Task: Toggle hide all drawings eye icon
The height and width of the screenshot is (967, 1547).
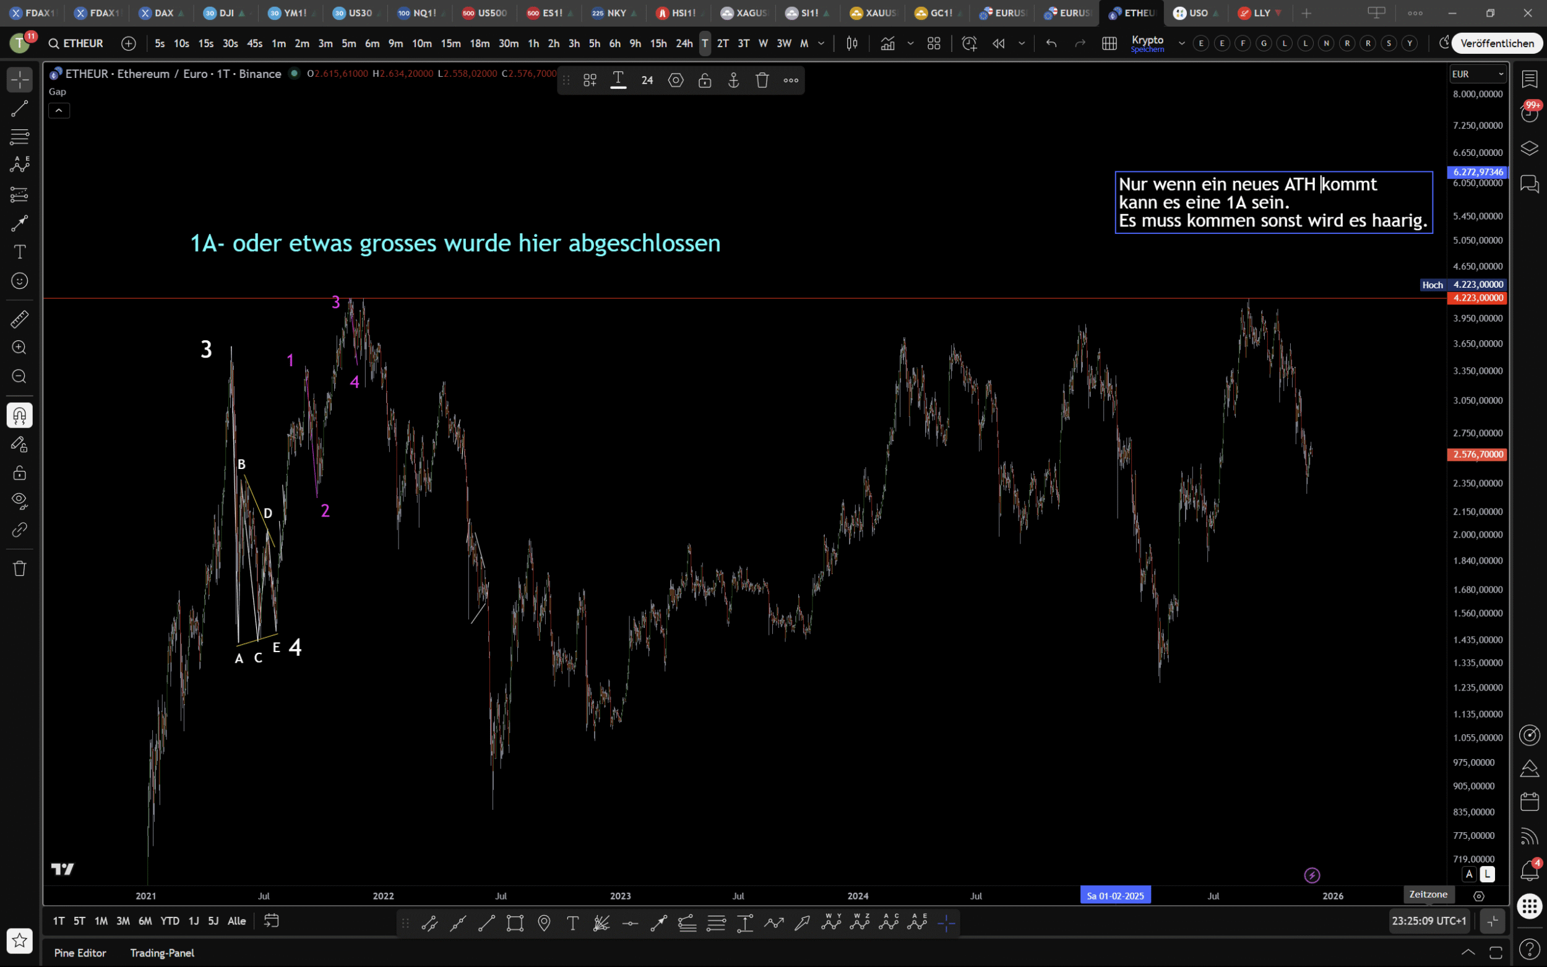Action: click(19, 501)
